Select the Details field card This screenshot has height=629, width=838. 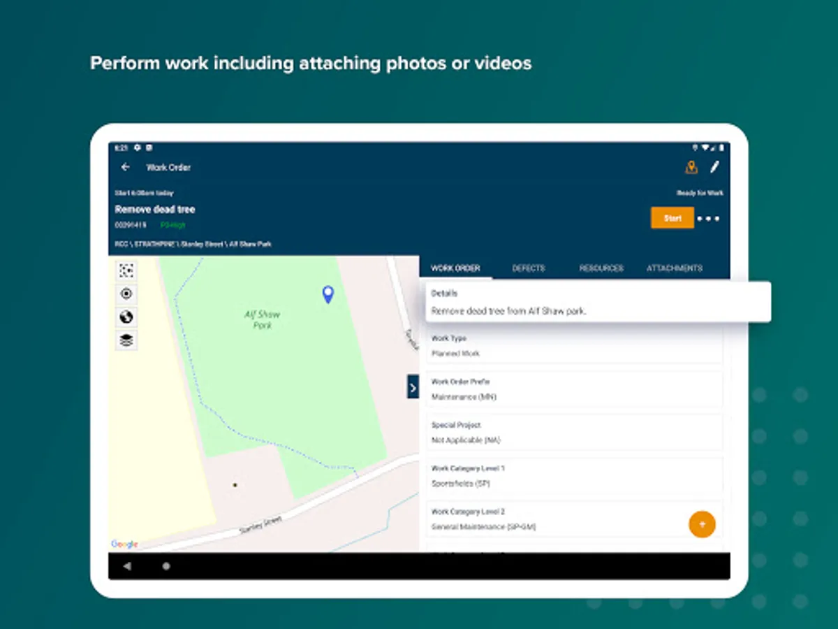[598, 302]
